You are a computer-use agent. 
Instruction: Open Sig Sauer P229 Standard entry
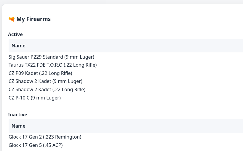[x=36, y=57]
